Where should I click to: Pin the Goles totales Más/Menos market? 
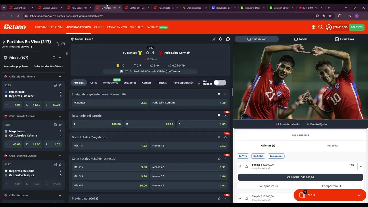pyautogui.click(x=219, y=137)
